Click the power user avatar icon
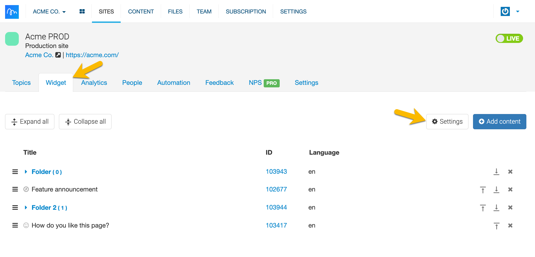 pyautogui.click(x=505, y=11)
